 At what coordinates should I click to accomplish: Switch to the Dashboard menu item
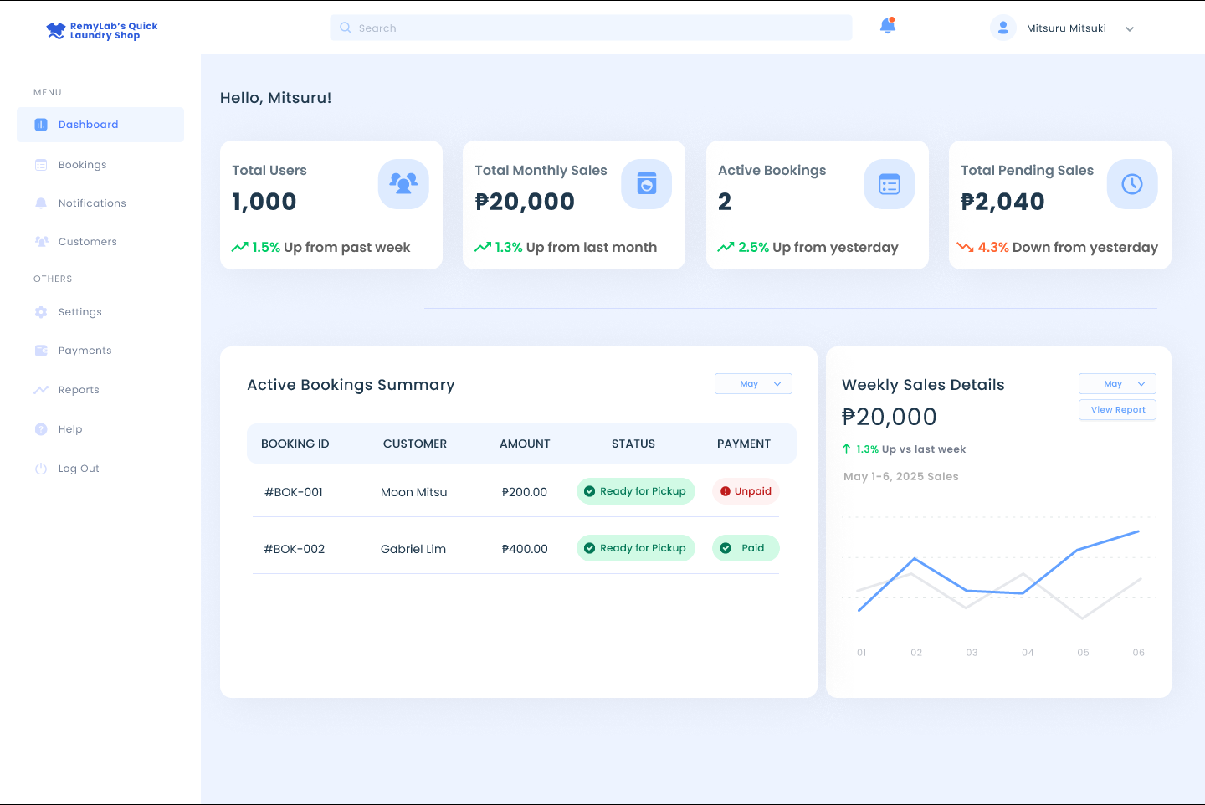tap(86, 124)
